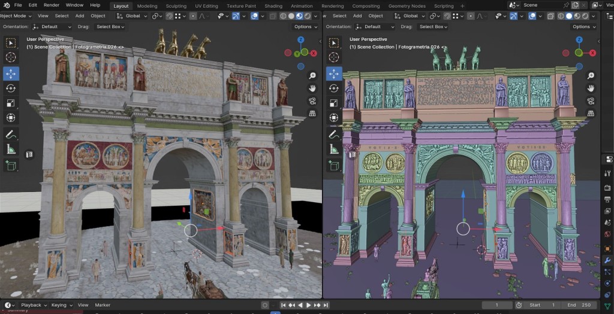
Task: Click the zoom magnifier in right viewport
Action: (591, 76)
